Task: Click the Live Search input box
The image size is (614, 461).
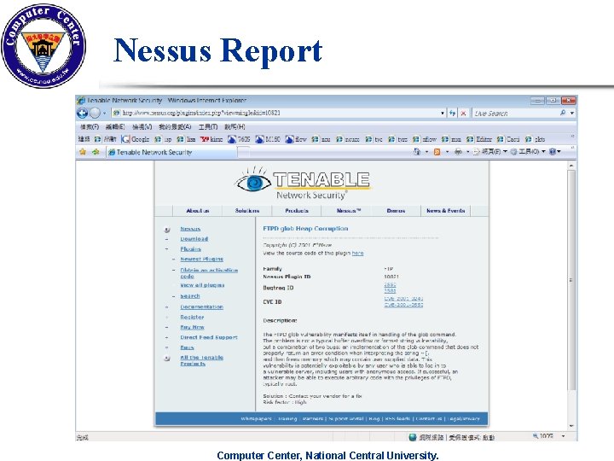Action: pos(515,114)
